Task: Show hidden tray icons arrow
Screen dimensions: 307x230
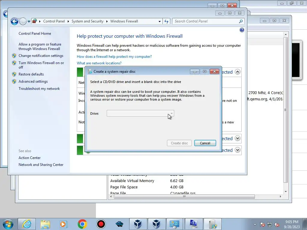Action: point(255,224)
